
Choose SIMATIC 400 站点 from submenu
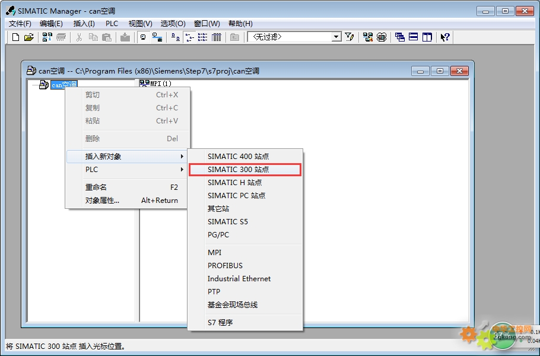point(245,156)
